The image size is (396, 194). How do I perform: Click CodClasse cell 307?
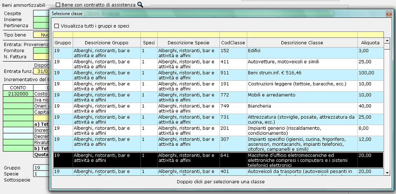(233, 144)
